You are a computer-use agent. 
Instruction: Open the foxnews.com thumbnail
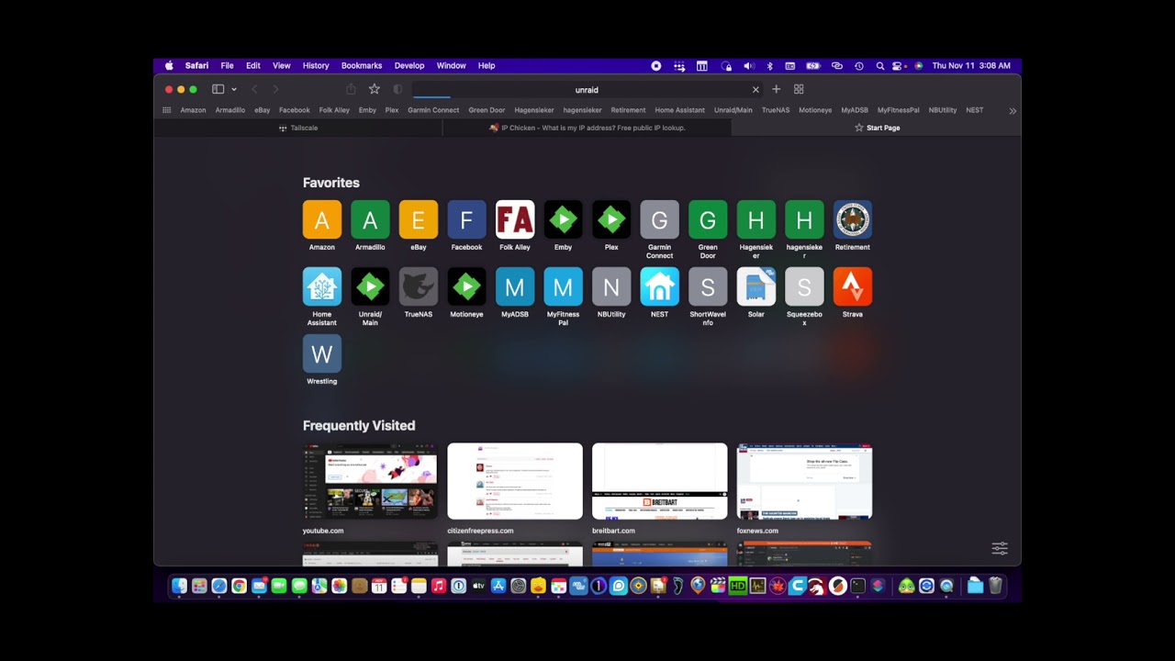point(804,481)
